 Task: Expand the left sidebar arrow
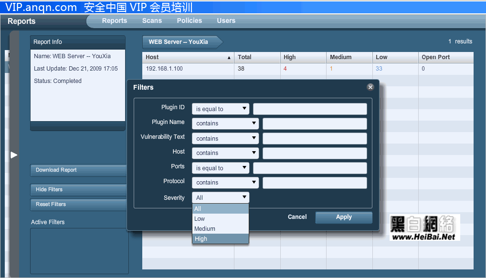pos(14,155)
